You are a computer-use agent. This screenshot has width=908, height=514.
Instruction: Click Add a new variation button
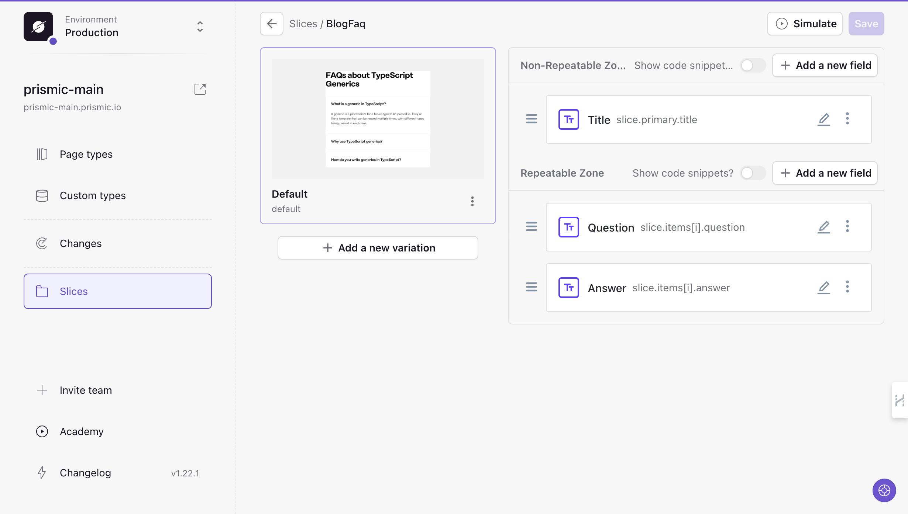click(x=378, y=248)
